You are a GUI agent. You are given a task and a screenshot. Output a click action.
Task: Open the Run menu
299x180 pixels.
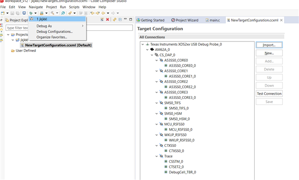[x=63, y=7]
